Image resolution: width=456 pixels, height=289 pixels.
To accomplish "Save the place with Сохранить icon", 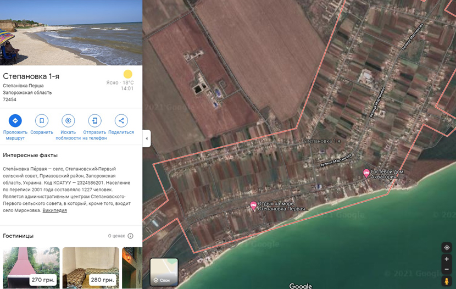I will 42,121.
